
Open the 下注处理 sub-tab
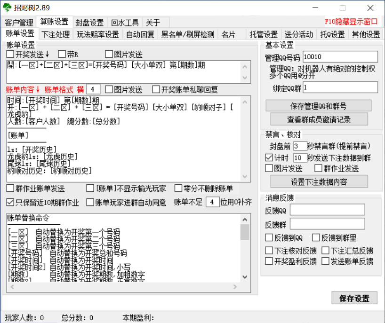pyautogui.click(x=56, y=34)
